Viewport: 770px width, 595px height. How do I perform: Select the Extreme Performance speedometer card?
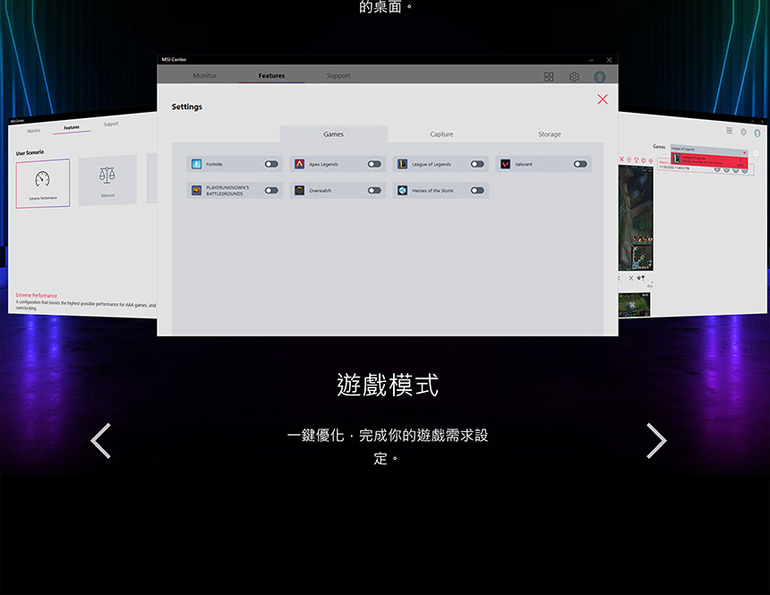click(x=43, y=183)
